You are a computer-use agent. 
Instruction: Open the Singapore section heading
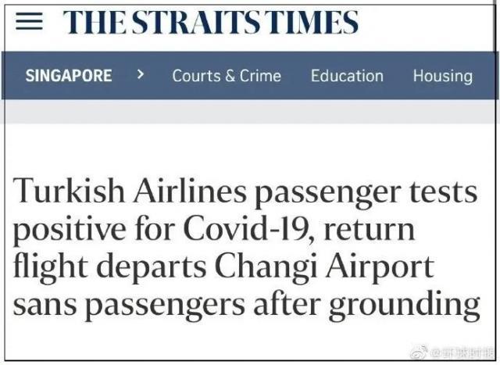pos(69,76)
